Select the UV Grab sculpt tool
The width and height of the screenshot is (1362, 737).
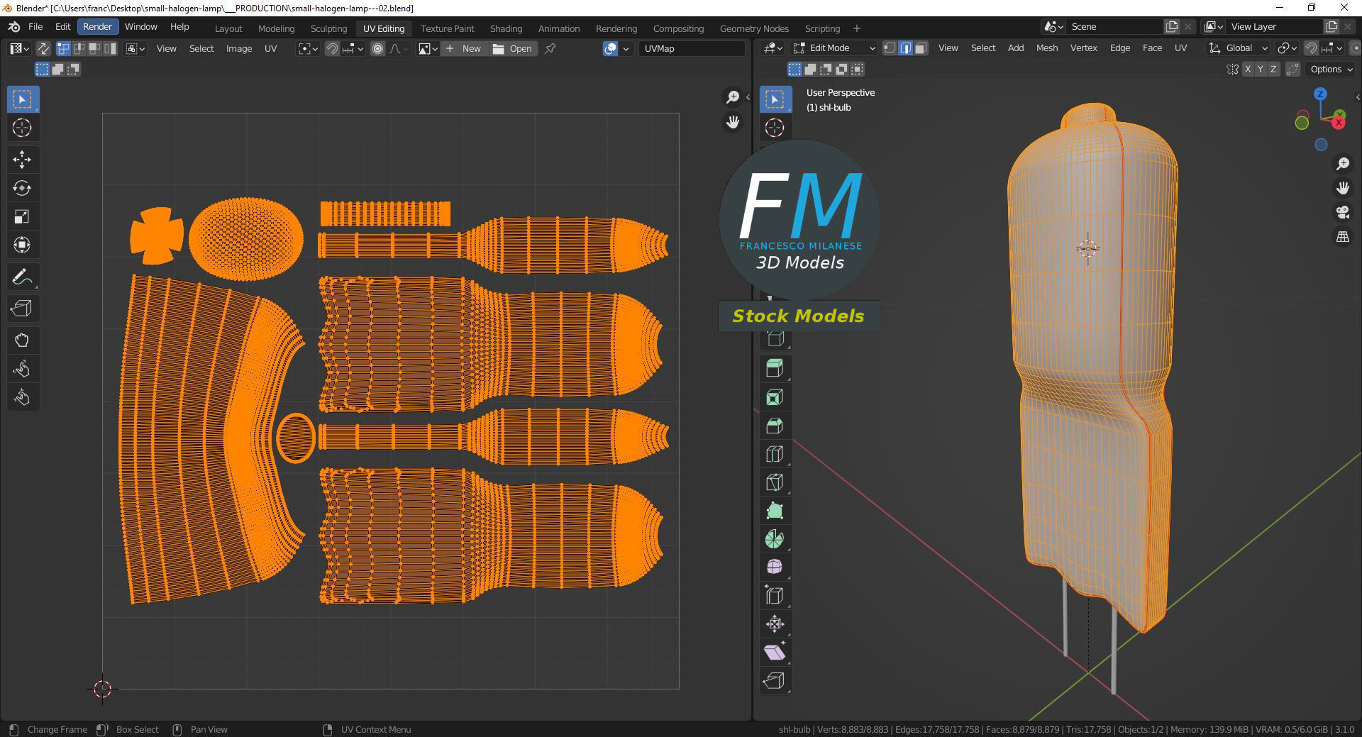[x=22, y=340]
